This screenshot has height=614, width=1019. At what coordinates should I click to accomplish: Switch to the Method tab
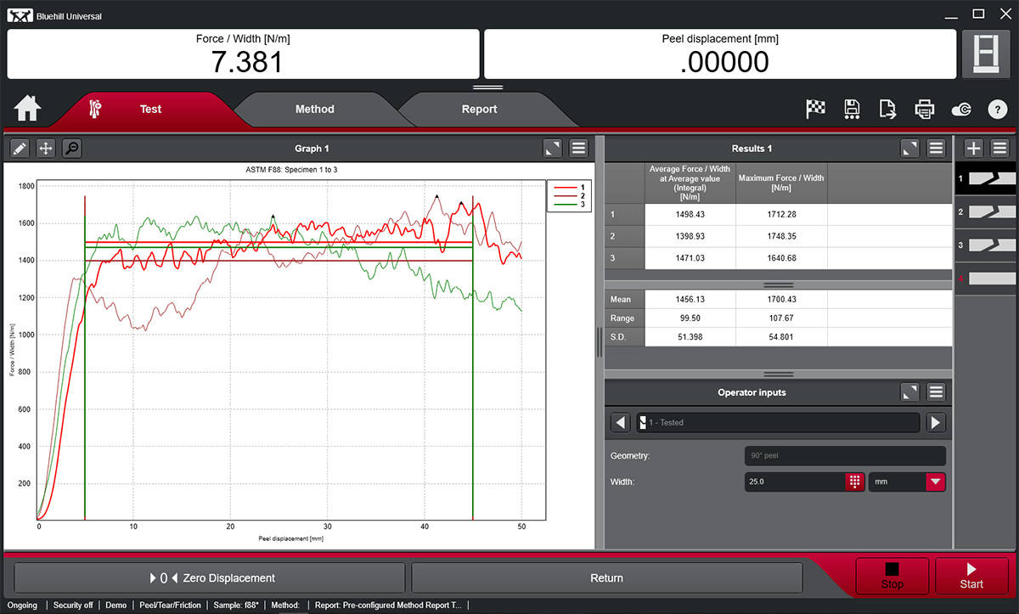pyautogui.click(x=314, y=110)
